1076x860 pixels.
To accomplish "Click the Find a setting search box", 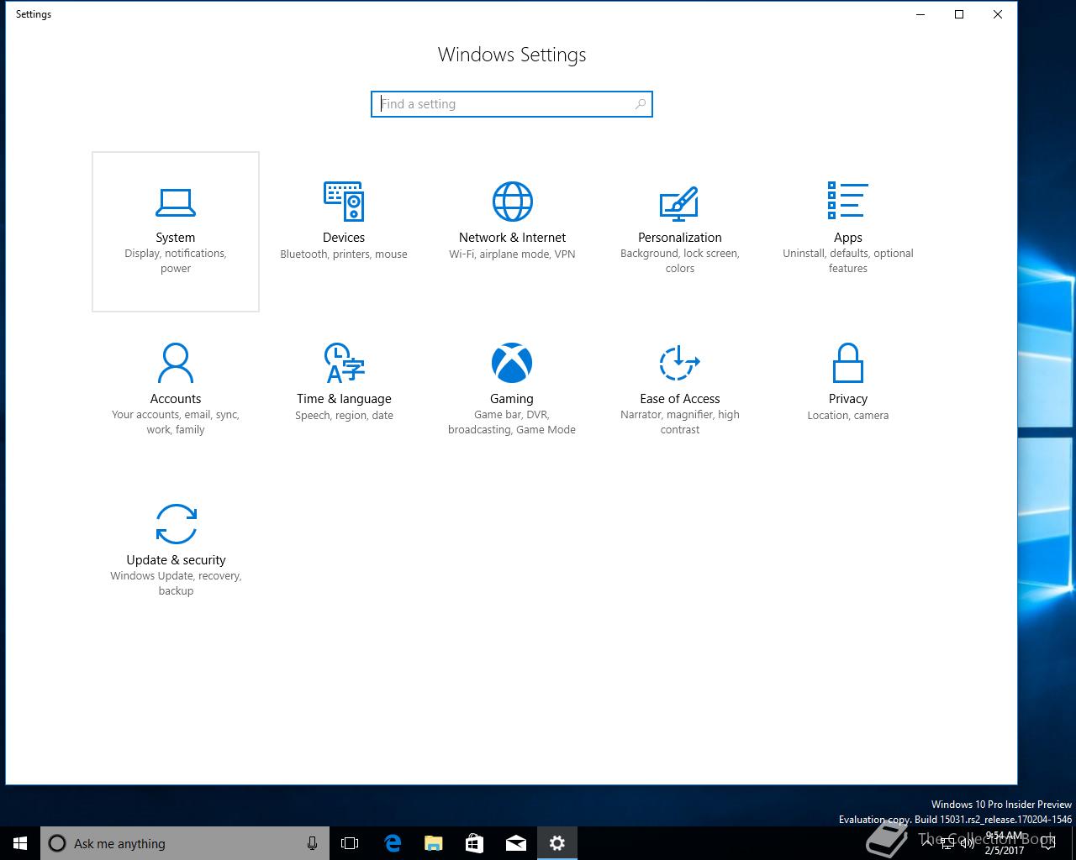I will coord(512,104).
